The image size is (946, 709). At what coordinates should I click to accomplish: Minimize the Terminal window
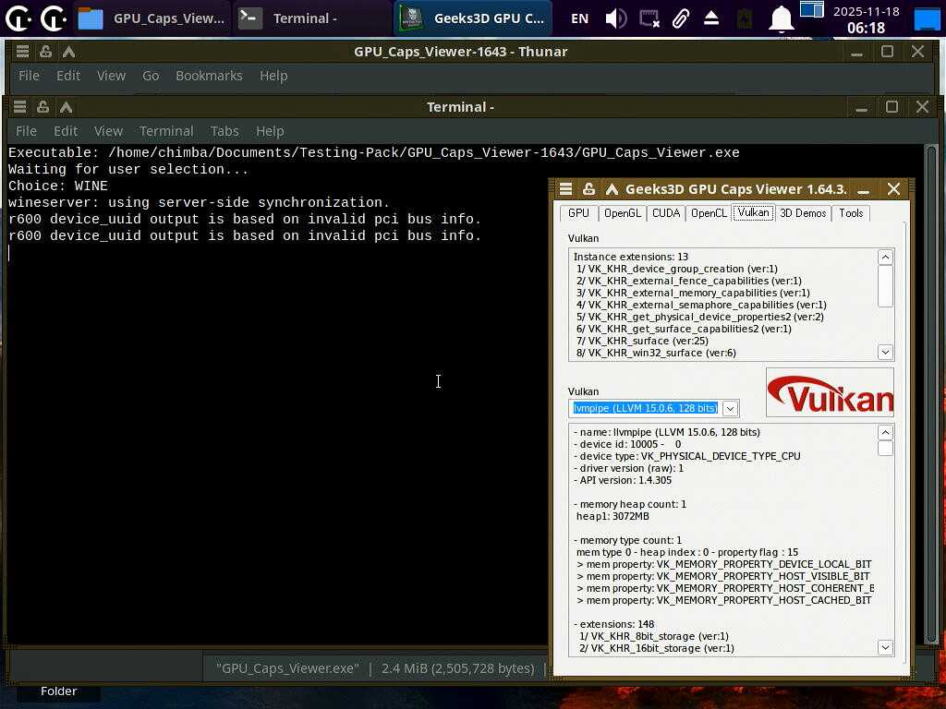click(x=862, y=107)
